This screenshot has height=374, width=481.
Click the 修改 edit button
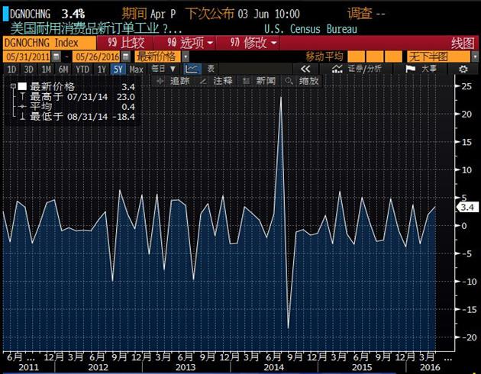[253, 44]
